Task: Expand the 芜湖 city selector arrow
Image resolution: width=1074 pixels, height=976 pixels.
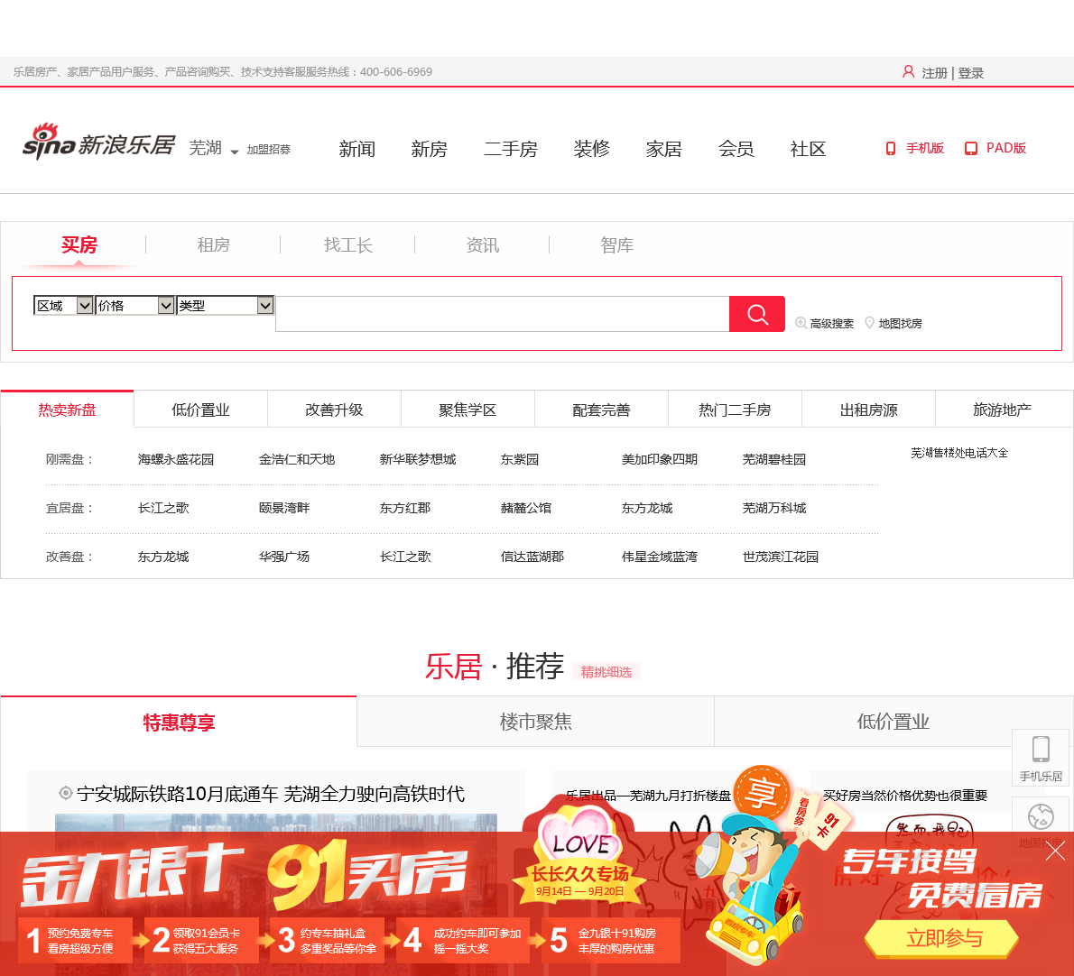Action: click(235, 152)
